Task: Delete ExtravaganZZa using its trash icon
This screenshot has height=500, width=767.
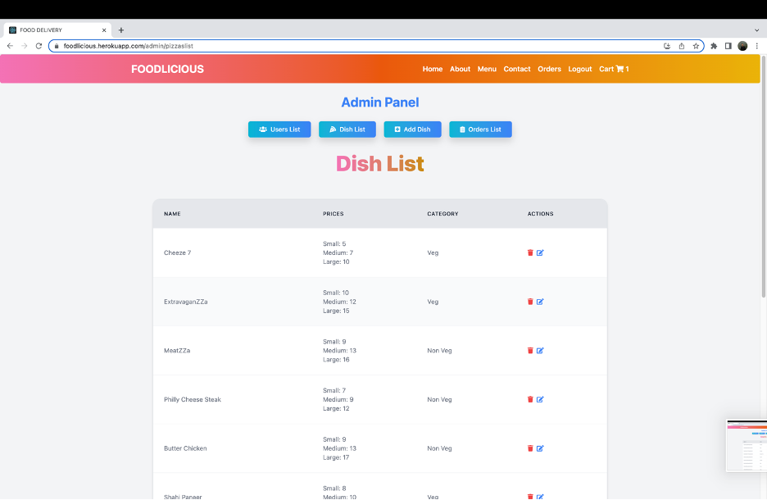Action: [x=530, y=301]
